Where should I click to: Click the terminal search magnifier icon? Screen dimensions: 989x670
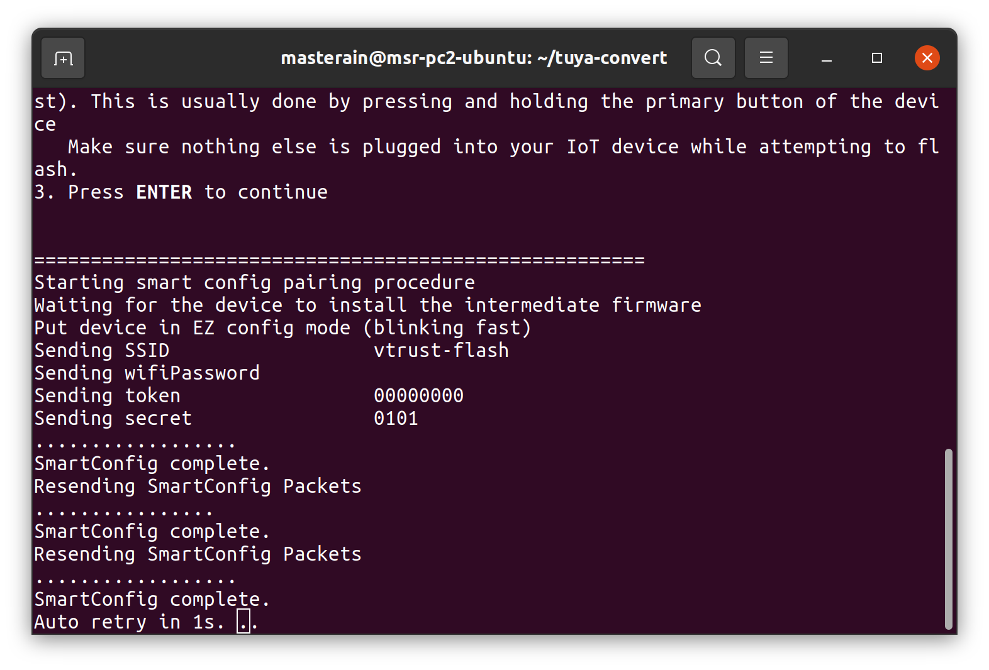(713, 58)
